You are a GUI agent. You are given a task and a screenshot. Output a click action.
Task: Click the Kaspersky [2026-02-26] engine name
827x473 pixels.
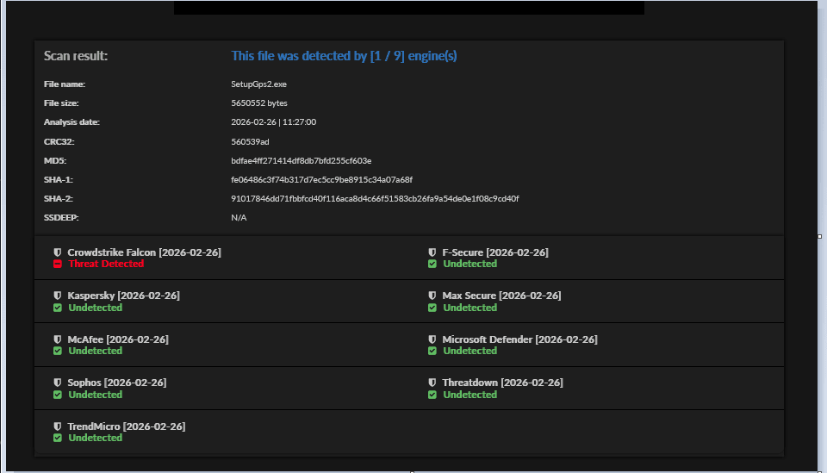pyautogui.click(x=124, y=296)
